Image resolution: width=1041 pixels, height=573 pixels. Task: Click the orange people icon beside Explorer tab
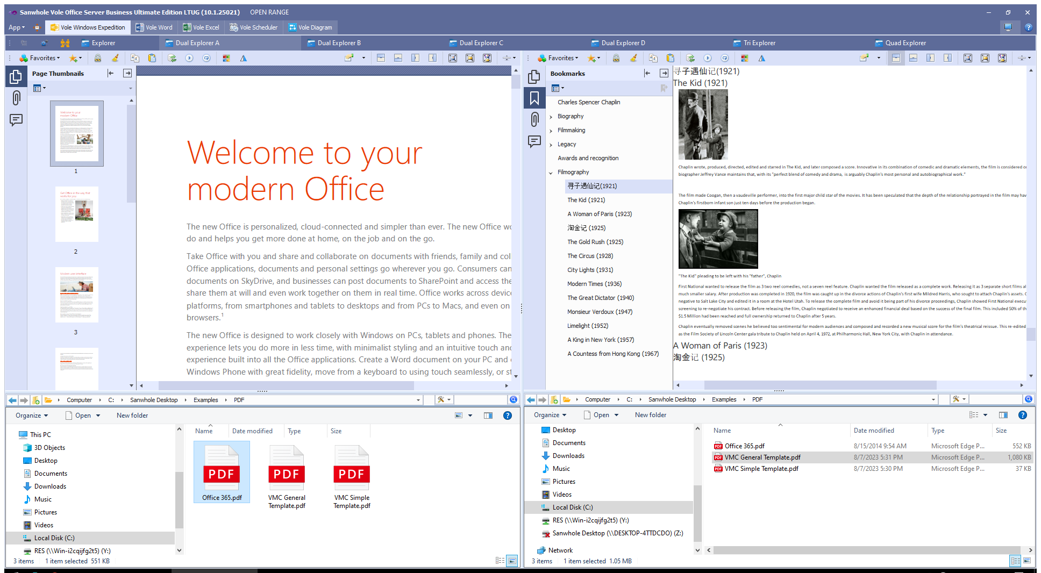pyautogui.click(x=65, y=43)
